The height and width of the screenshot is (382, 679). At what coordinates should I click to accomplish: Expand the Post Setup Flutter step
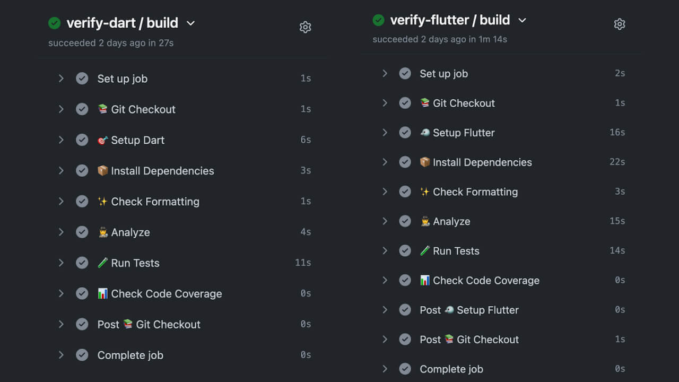[385, 310]
